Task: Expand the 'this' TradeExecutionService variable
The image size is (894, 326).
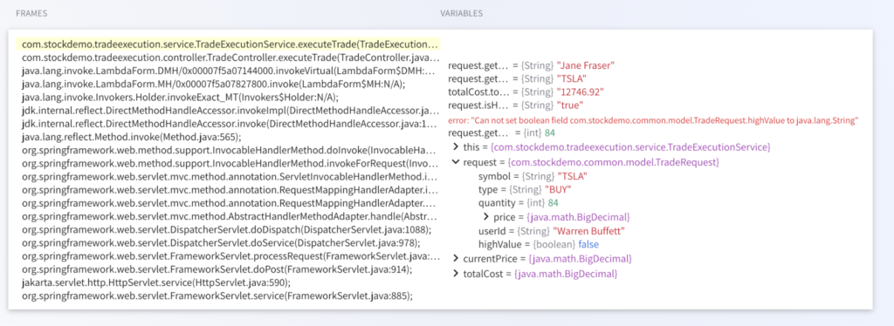Action: click(456, 147)
